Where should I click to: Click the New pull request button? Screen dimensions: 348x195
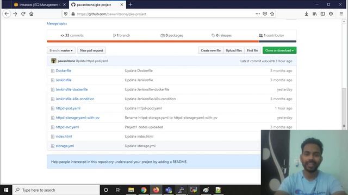[x=91, y=50]
